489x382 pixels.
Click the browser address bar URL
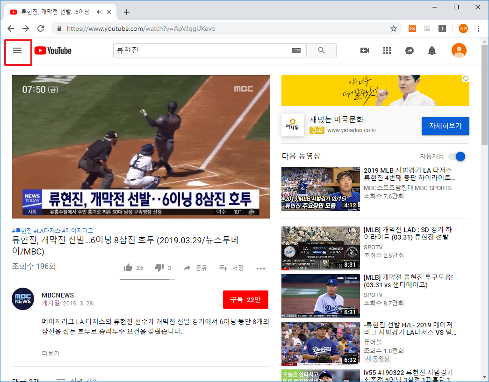(141, 28)
